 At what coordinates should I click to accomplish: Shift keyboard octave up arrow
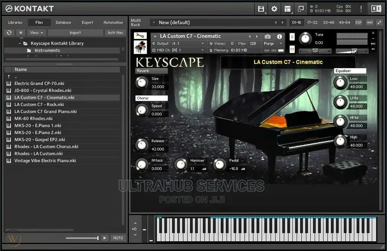click(x=135, y=223)
